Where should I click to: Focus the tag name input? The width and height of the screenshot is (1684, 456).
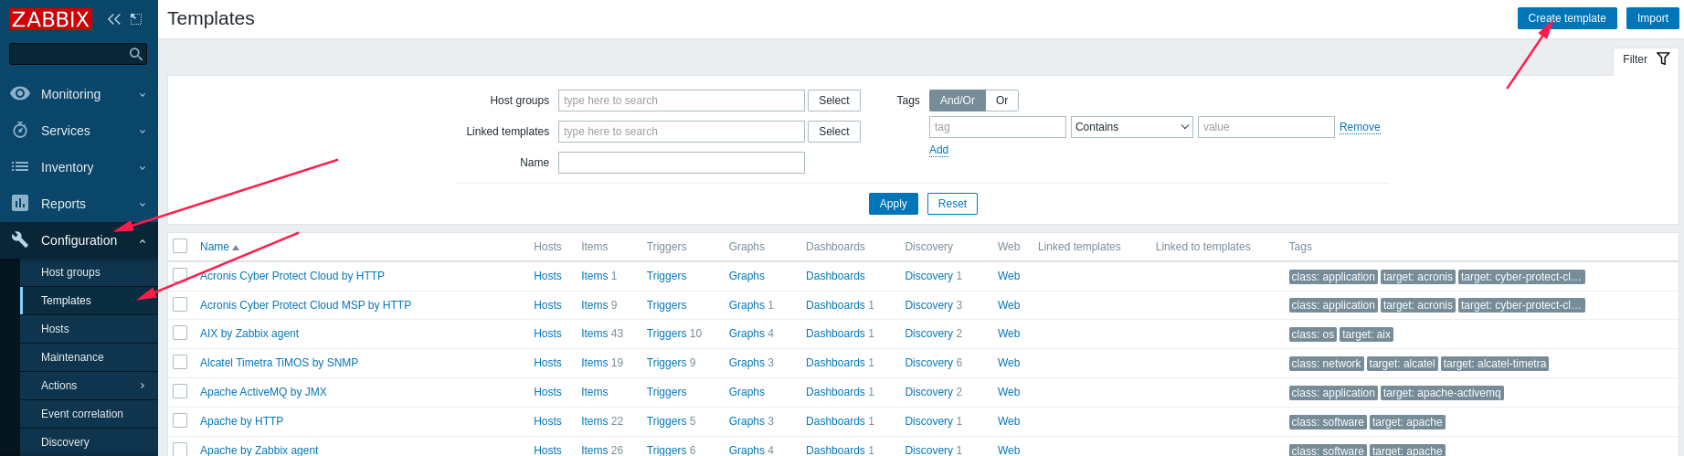pos(998,127)
